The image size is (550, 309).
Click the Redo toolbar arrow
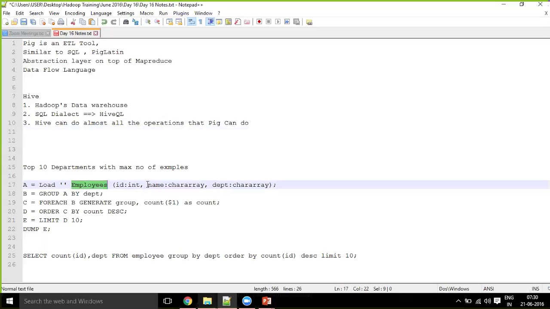pos(113,22)
